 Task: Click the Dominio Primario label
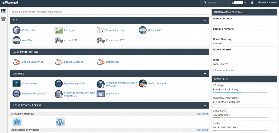tap(223, 29)
